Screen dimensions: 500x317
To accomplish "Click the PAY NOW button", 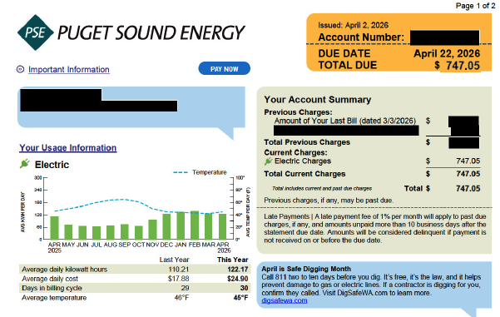I will click(224, 68).
